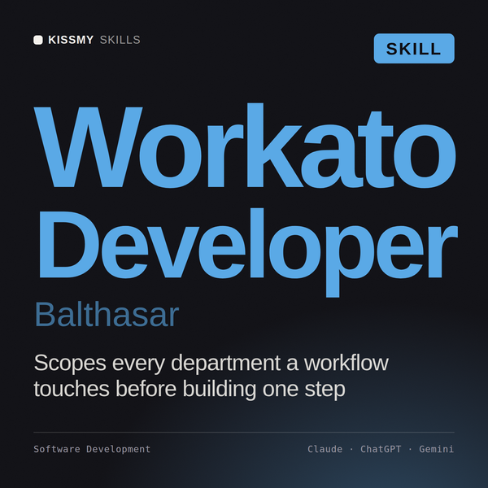
Task: Click the KISSMY brand name
Action: 71,40
